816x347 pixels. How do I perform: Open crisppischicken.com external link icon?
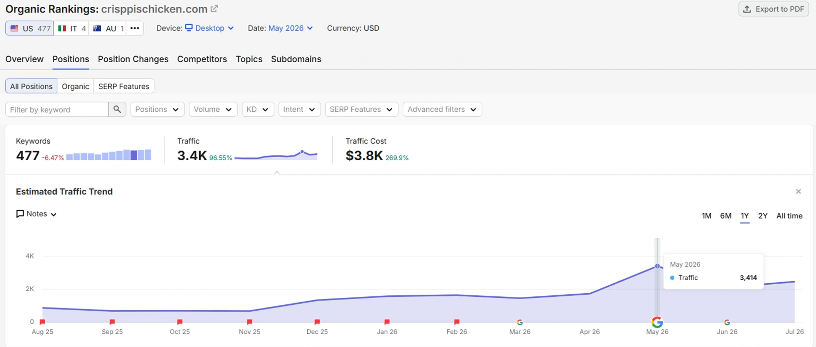coord(214,9)
